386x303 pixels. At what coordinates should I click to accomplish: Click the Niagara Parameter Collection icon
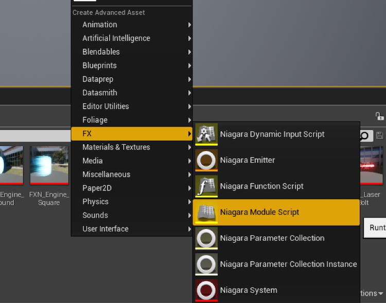[206, 238]
